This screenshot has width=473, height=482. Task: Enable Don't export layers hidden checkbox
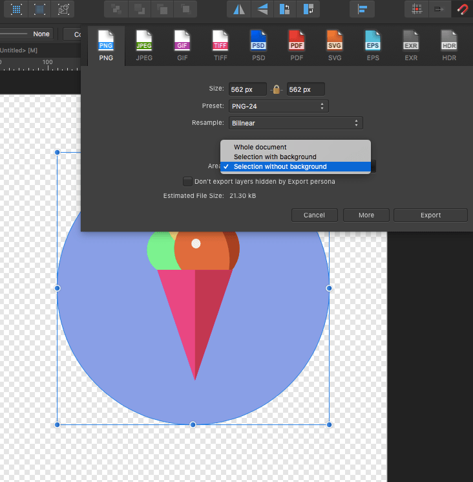187,182
